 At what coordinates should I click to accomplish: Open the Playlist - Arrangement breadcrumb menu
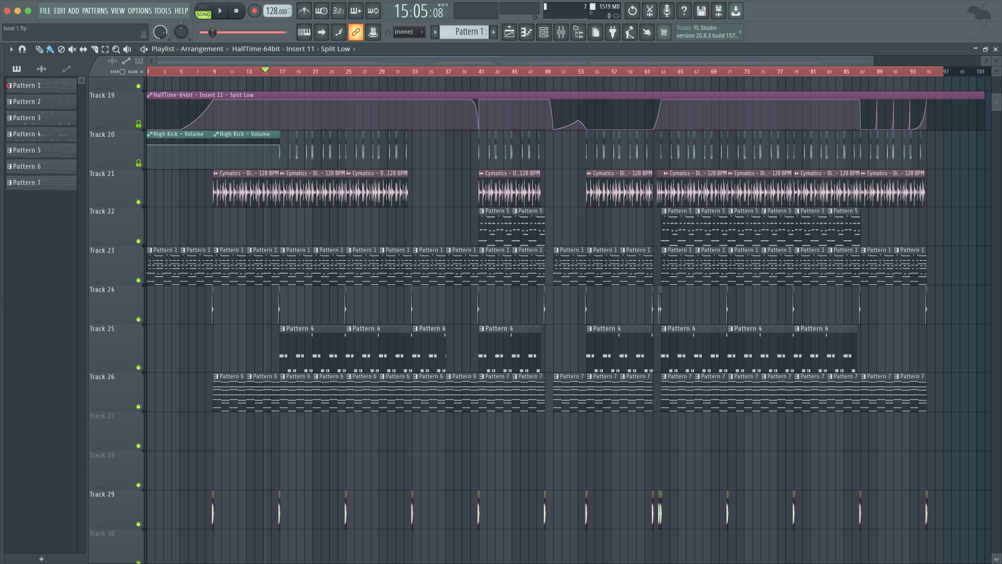(x=187, y=49)
